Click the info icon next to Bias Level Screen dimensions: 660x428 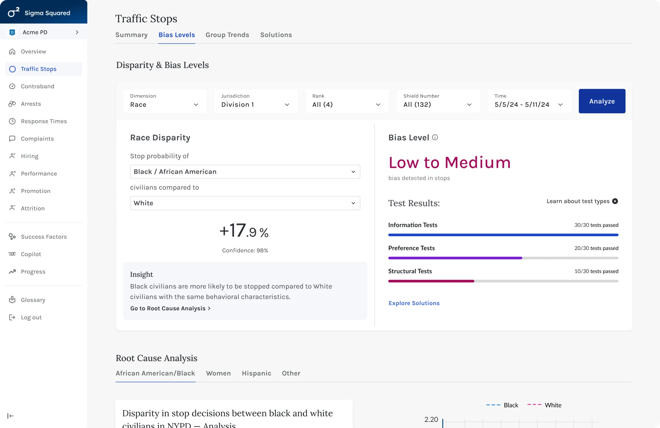pyautogui.click(x=435, y=137)
